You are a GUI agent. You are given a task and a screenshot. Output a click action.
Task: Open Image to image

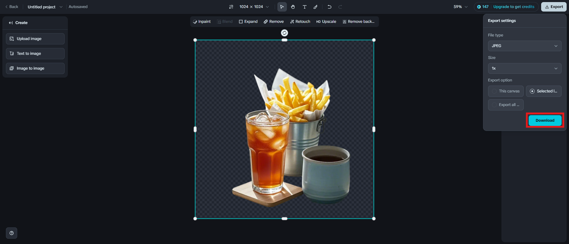35,68
